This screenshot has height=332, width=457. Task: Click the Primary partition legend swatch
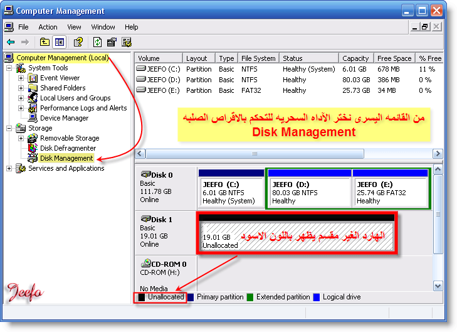(191, 297)
